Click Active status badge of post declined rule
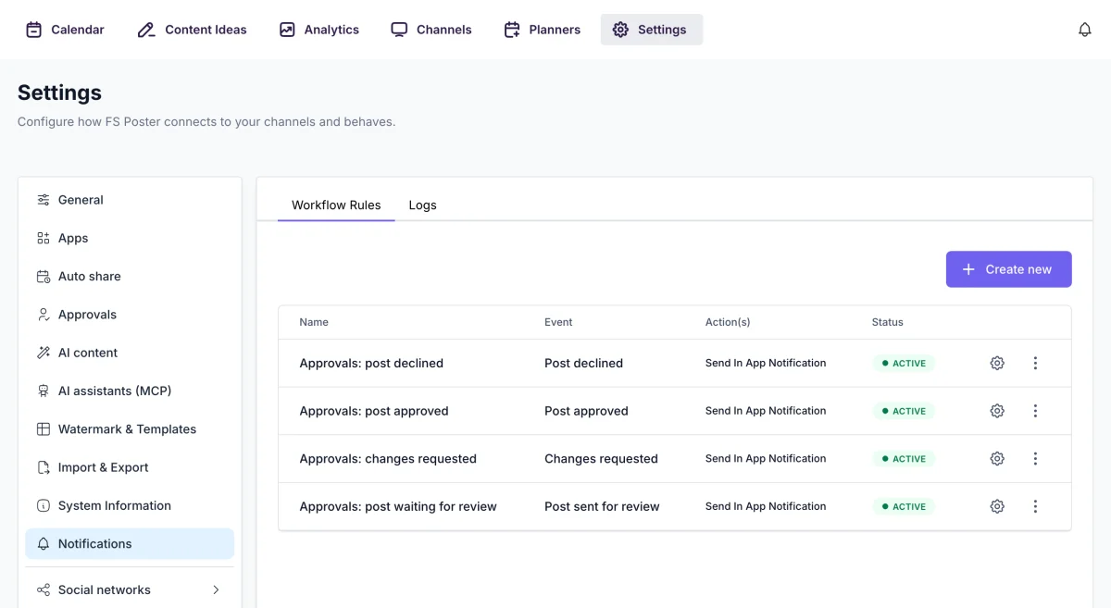1111x608 pixels. 904,364
